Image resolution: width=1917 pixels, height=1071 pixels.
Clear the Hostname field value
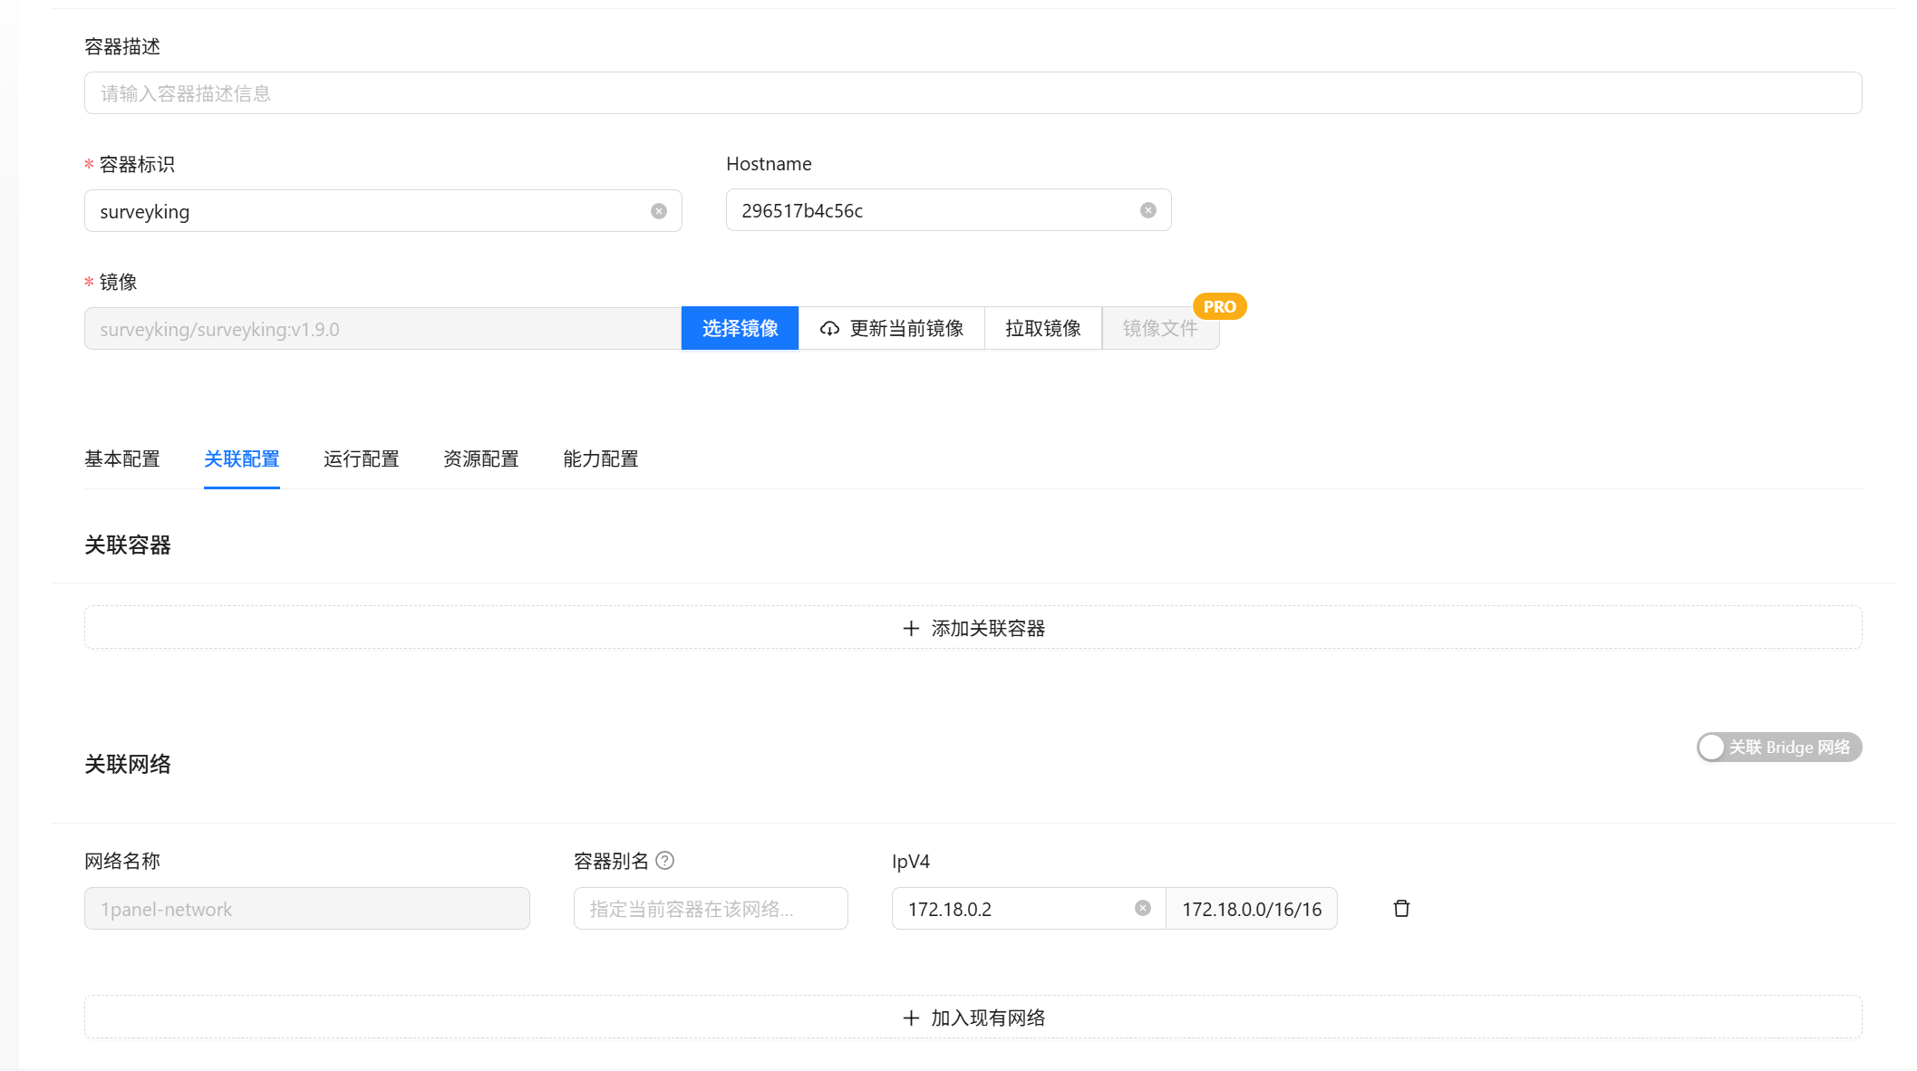tap(1147, 210)
